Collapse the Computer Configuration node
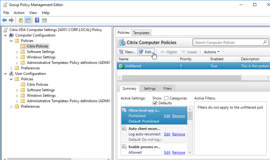The image size is (270, 160). coord(5,36)
